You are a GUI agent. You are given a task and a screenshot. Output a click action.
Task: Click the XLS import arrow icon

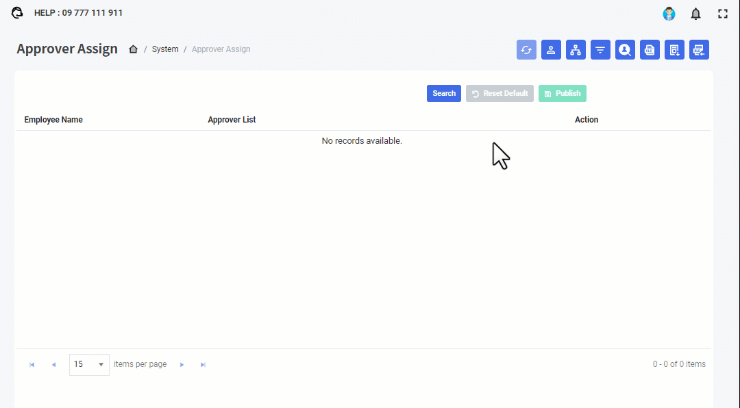tap(699, 50)
